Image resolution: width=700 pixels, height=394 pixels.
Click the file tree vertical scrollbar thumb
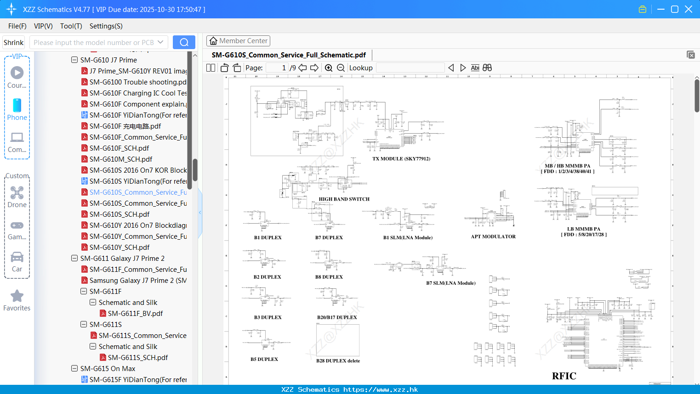(195, 170)
